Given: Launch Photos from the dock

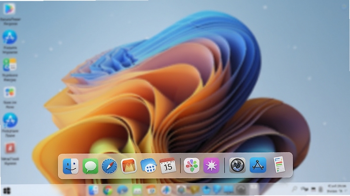Looking at the screenshot, I should [x=192, y=166].
